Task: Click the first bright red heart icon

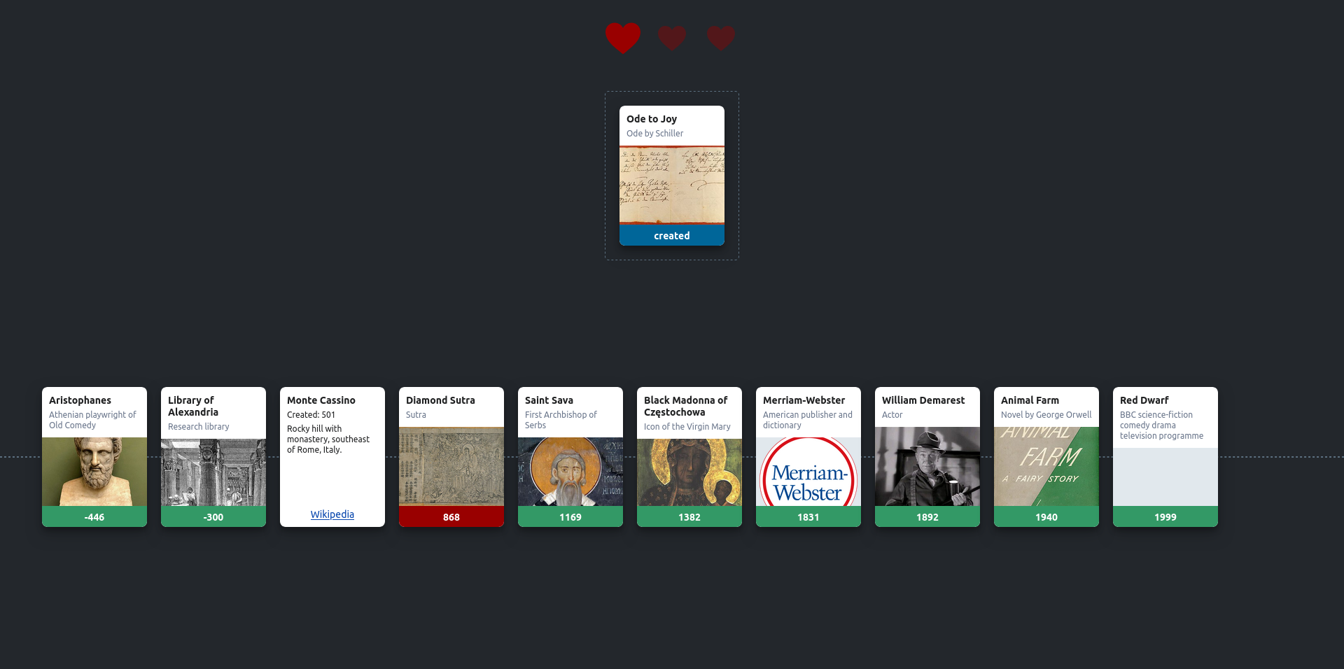Action: point(623,38)
